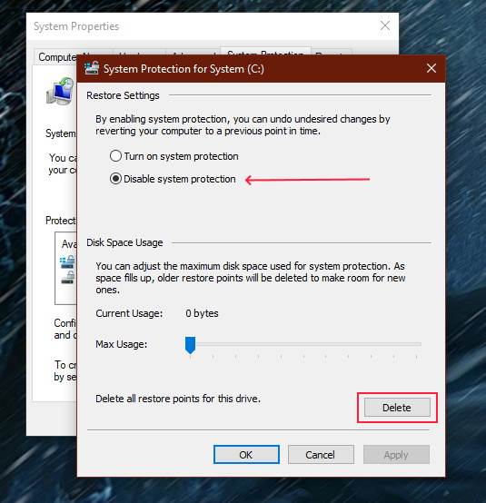Image resolution: width=486 pixels, height=503 pixels.
Task: Click the drive icon in dialog title bar
Action: point(92,68)
